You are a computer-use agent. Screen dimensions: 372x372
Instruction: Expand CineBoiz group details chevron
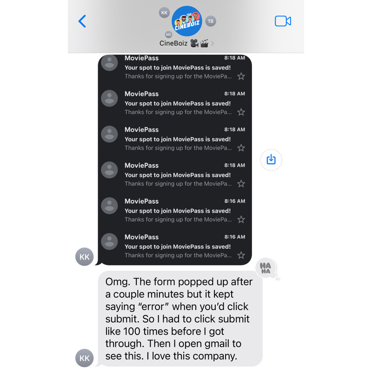tap(213, 43)
